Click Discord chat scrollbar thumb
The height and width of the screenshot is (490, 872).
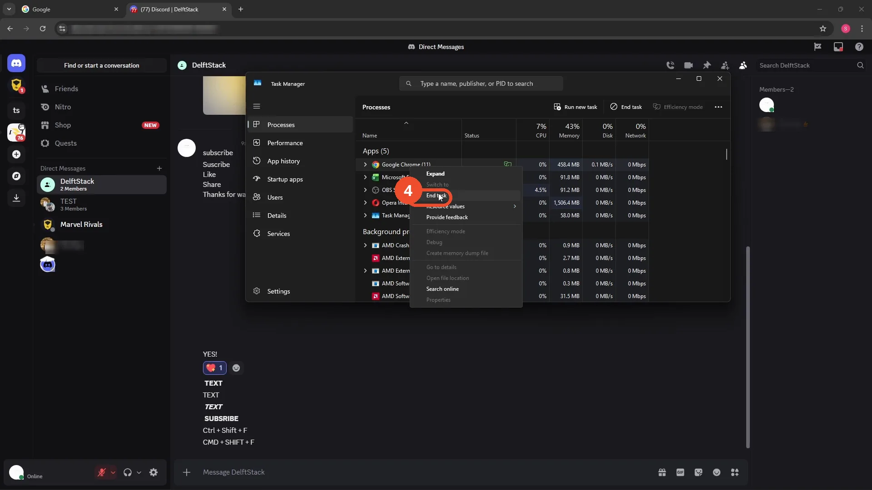point(748,347)
